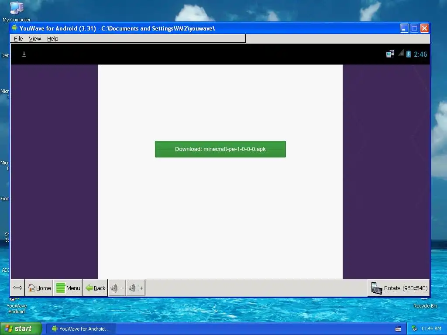Select YouWave for Android taskbar button

[81, 329]
